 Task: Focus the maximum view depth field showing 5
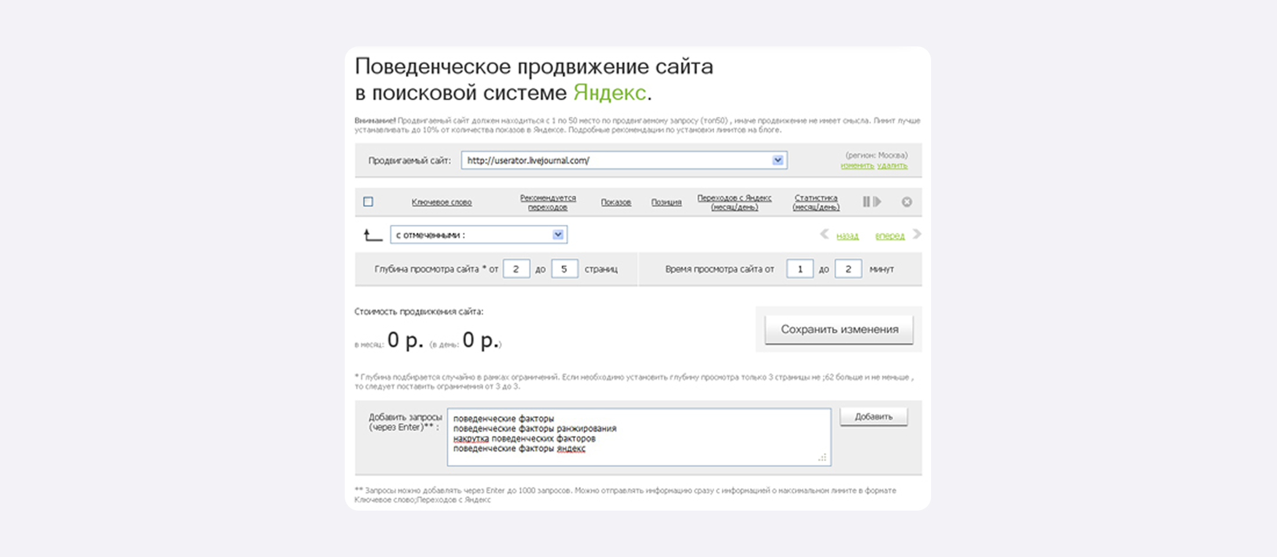(x=564, y=269)
